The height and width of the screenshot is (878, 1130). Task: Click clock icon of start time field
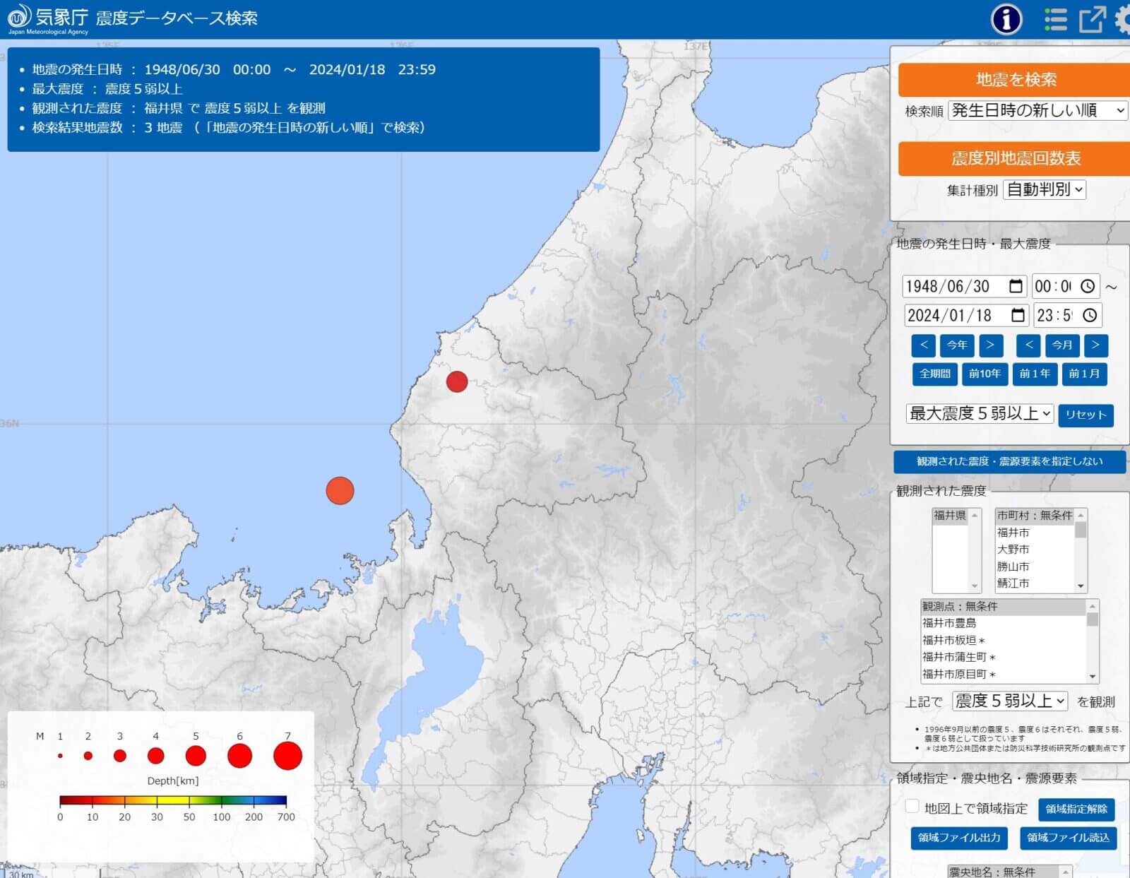click(x=1088, y=286)
